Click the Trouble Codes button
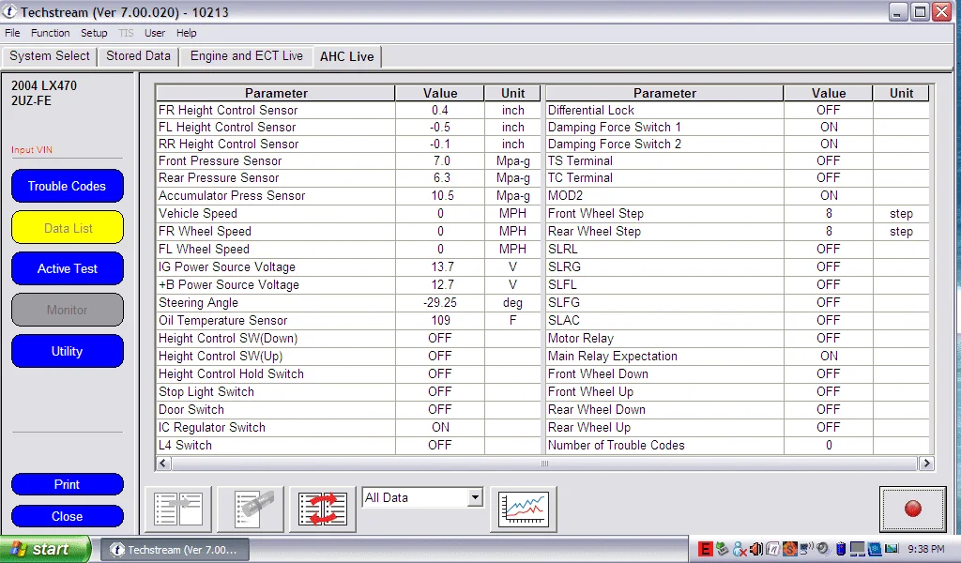Viewport: 961px width, 563px height. pyautogui.click(x=68, y=186)
